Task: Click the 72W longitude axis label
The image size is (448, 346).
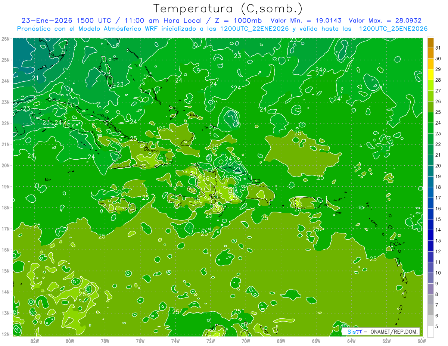Action: click(x=211, y=341)
